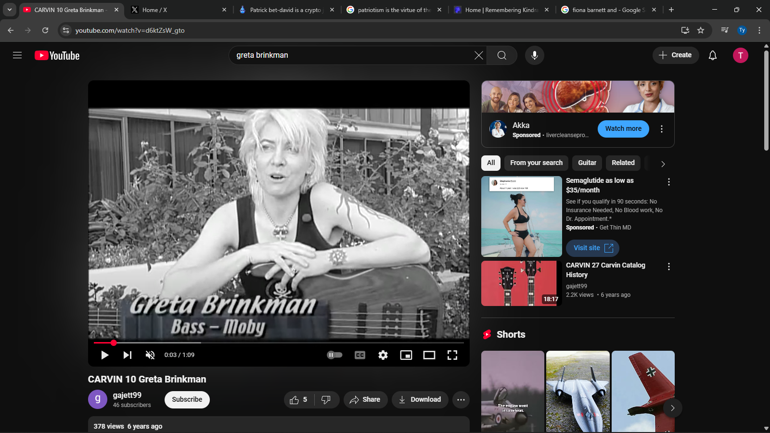Toggle the autoplay switch
770x433 pixels.
(334, 355)
